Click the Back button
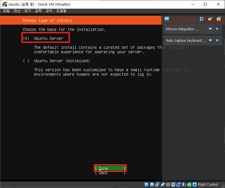The image size is (225, 188). [x=110, y=173]
